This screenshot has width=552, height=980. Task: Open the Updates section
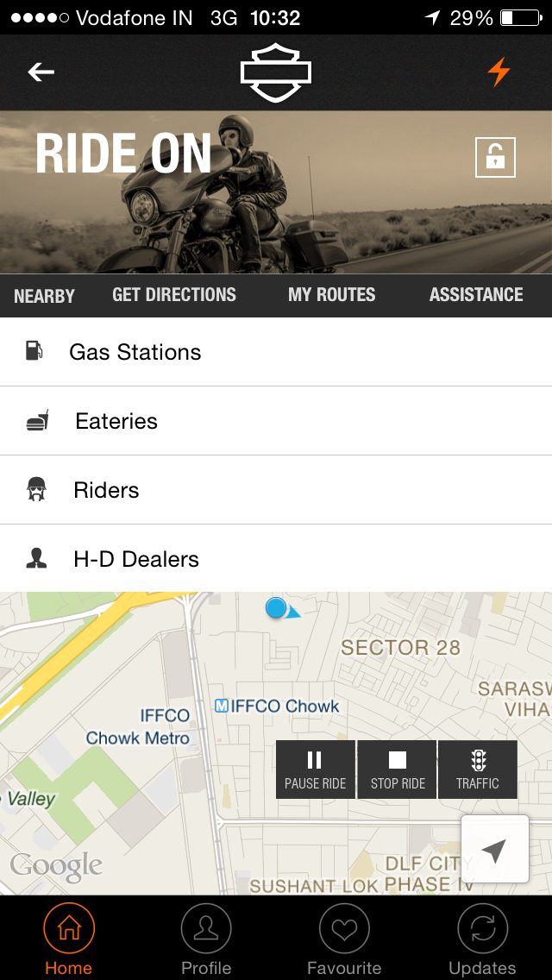tap(482, 938)
